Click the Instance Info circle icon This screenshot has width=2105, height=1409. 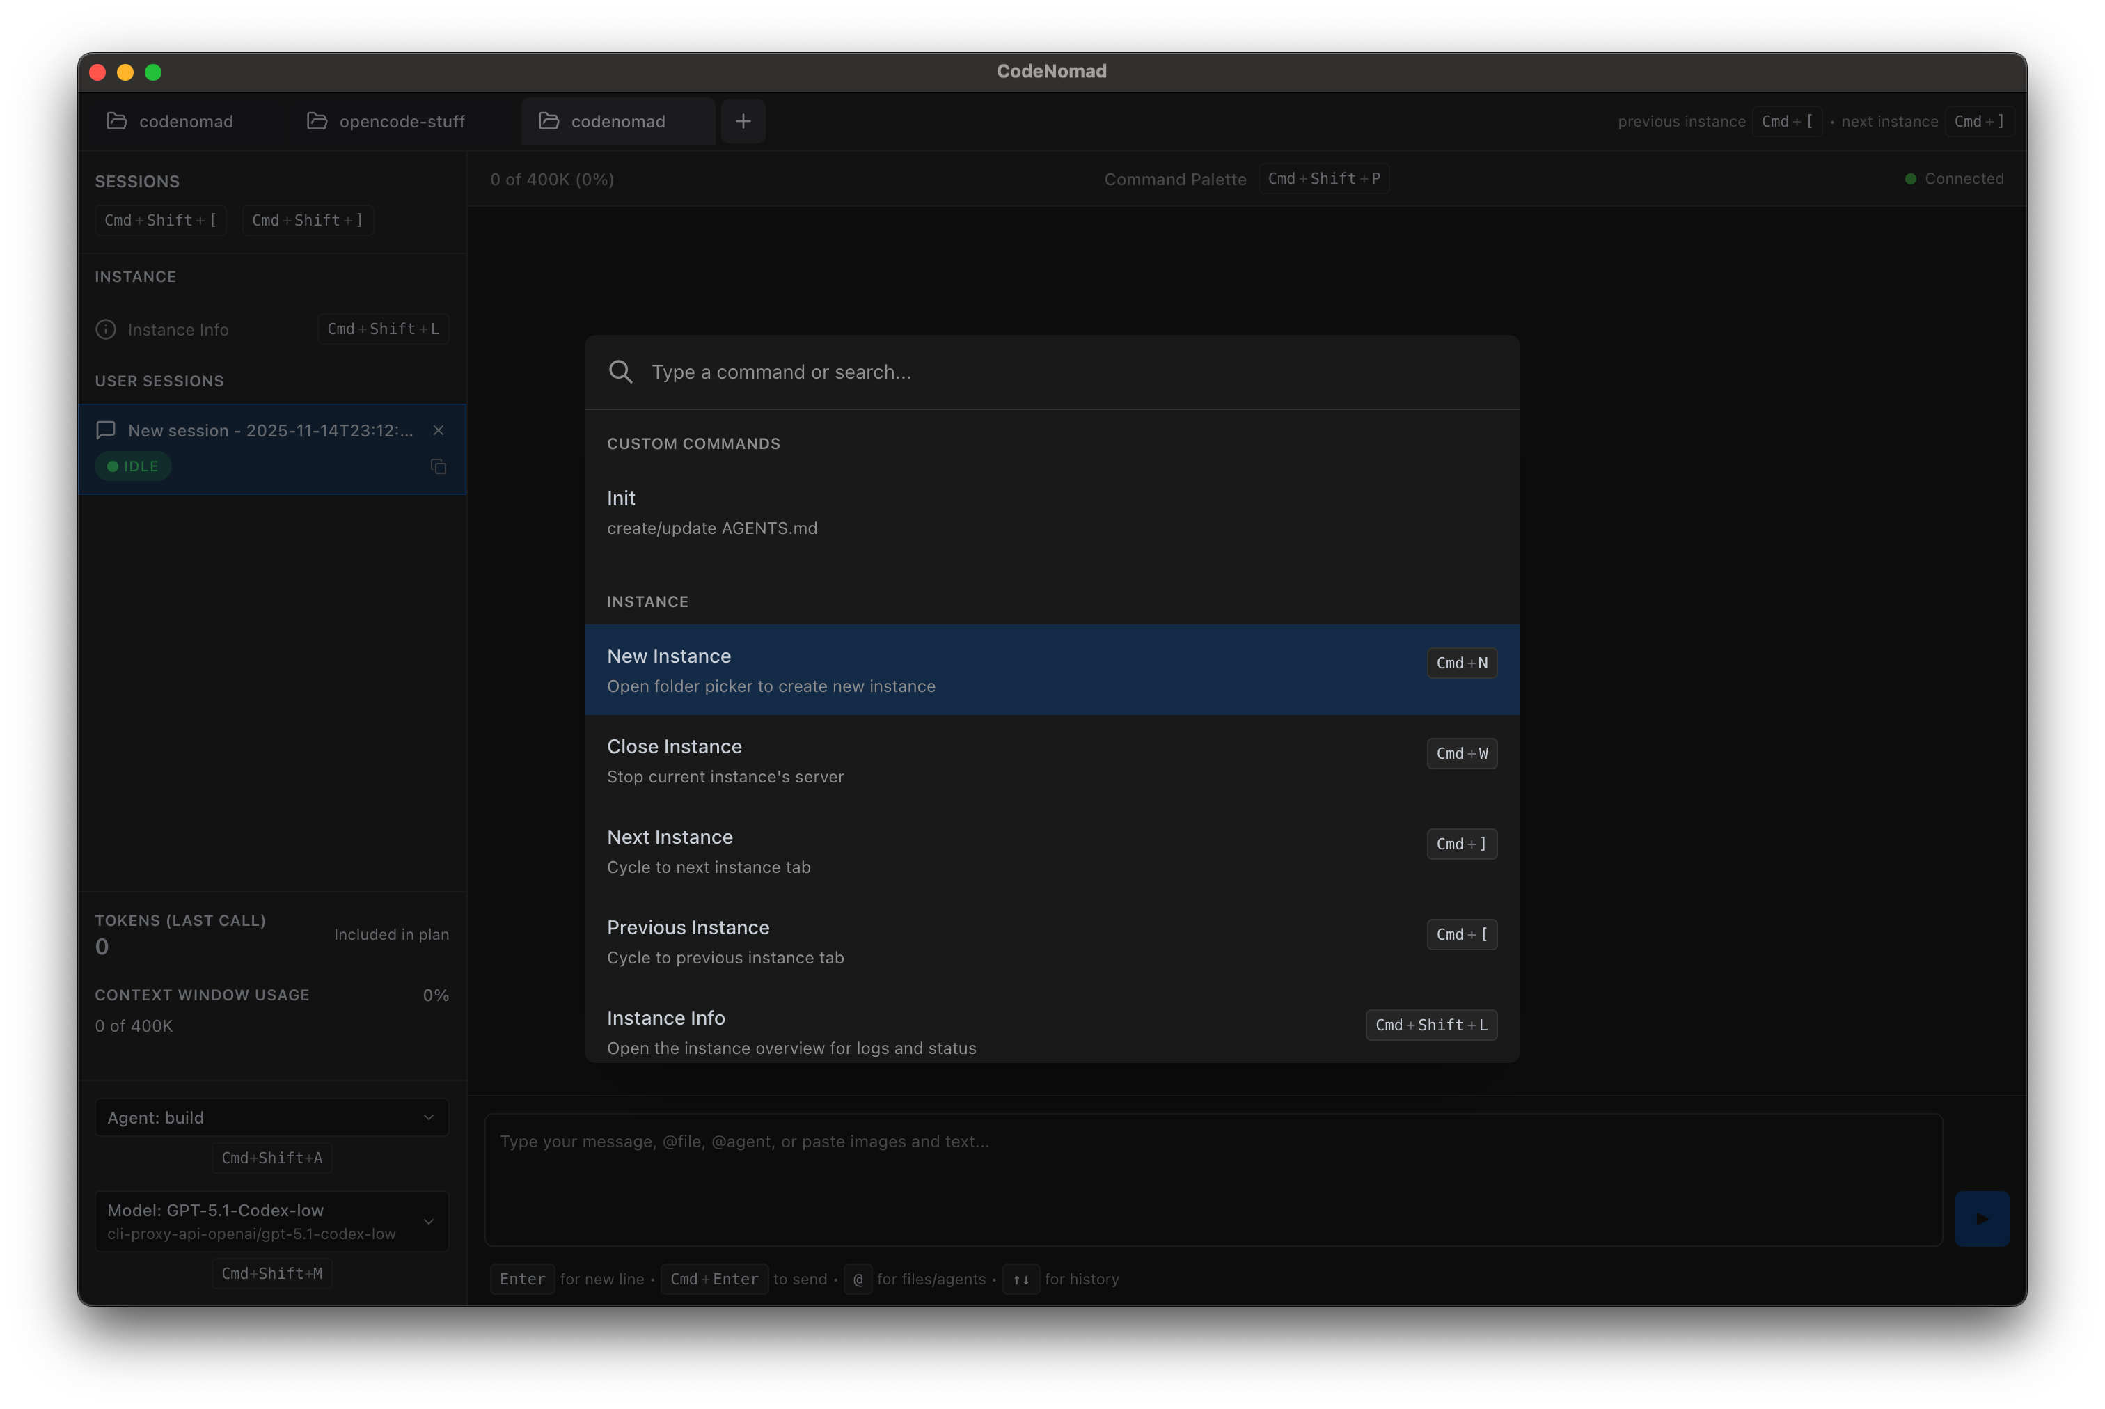[106, 330]
